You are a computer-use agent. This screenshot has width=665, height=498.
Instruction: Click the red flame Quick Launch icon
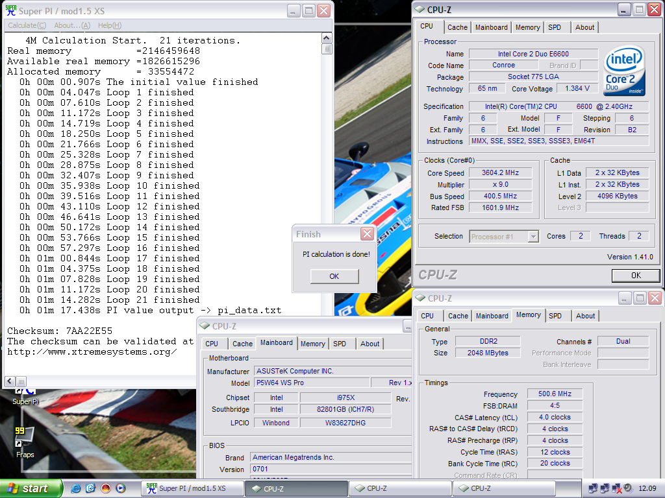click(106, 488)
